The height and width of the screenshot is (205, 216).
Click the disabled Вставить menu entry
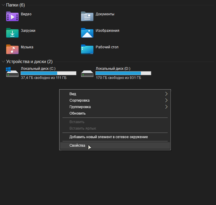point(115,122)
